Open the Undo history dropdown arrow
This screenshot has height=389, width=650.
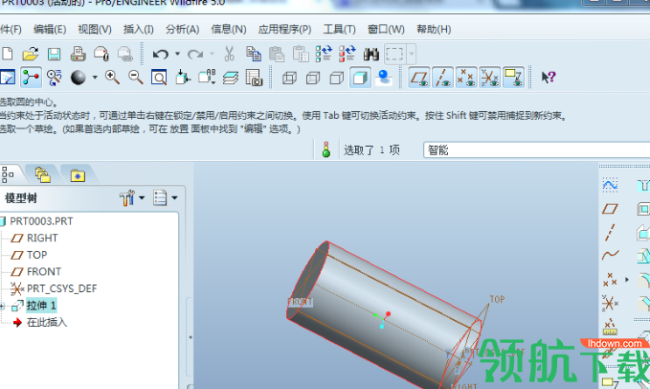(x=177, y=54)
